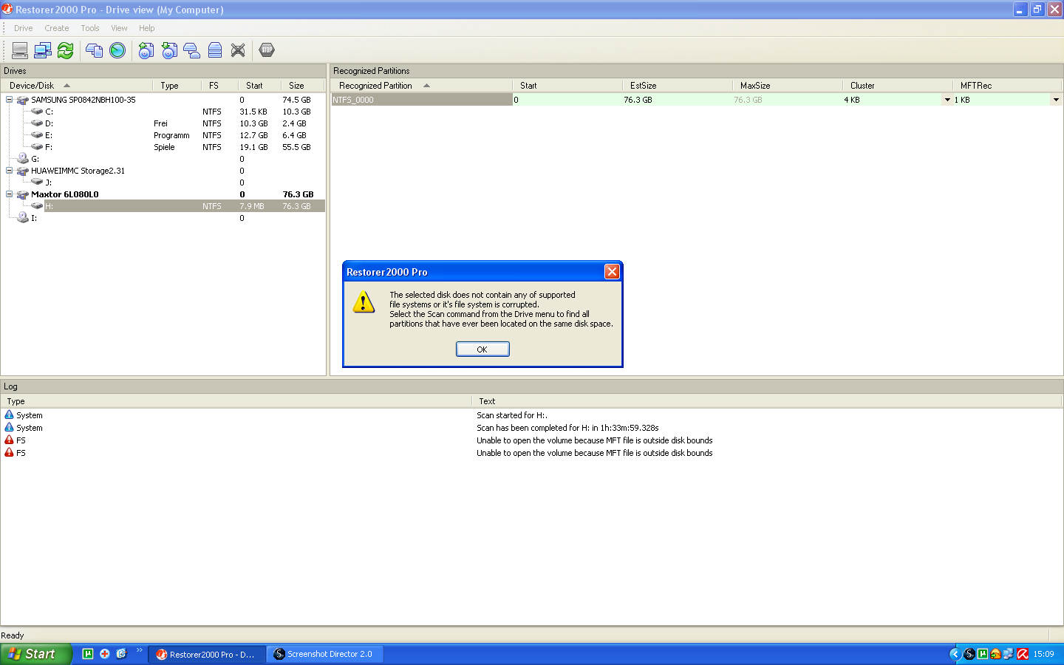The width and height of the screenshot is (1064, 665).
Task: Click the log Type column header
Action: coord(236,401)
